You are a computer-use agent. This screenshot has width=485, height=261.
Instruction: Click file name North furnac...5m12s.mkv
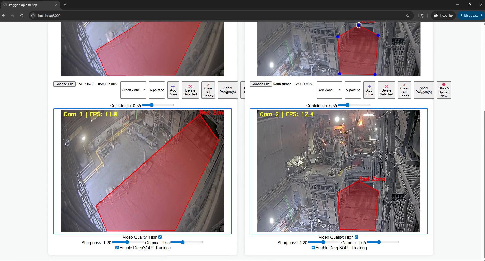(292, 84)
